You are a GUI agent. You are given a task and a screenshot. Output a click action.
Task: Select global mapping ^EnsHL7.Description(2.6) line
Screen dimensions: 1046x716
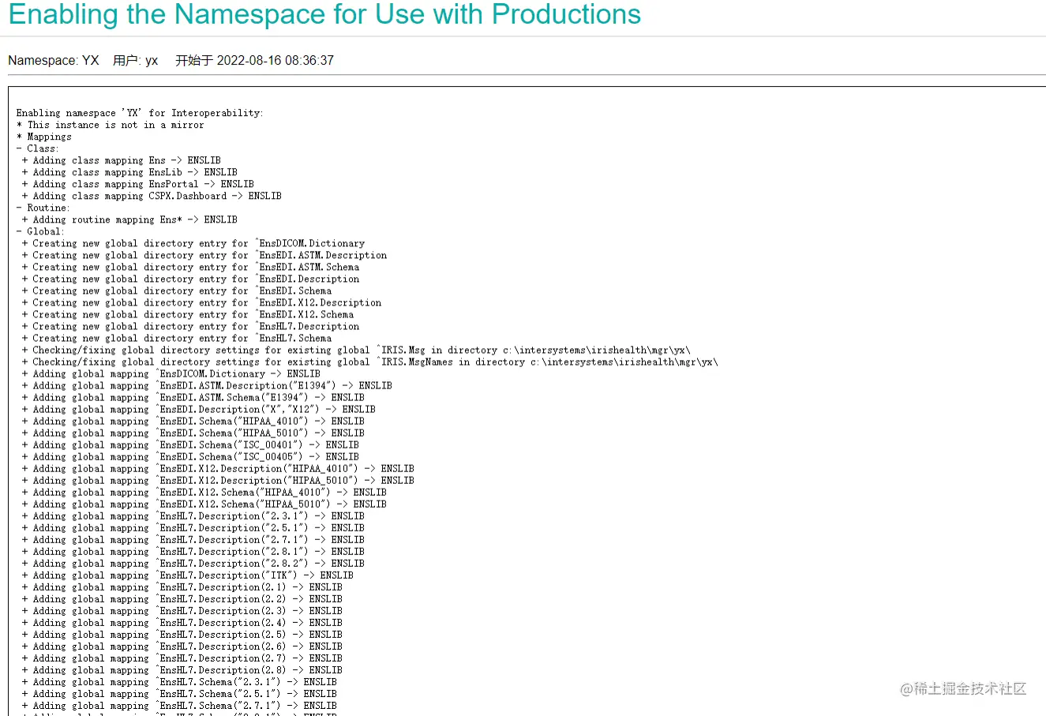point(182,646)
